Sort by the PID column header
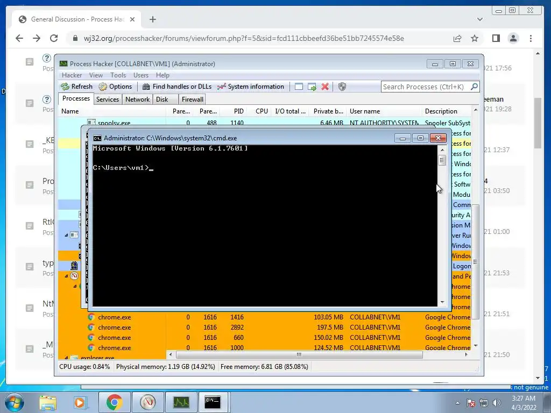 (233, 111)
